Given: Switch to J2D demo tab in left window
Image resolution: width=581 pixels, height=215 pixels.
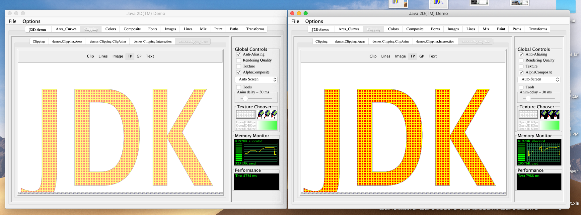Looking at the screenshot, I should point(37,29).
